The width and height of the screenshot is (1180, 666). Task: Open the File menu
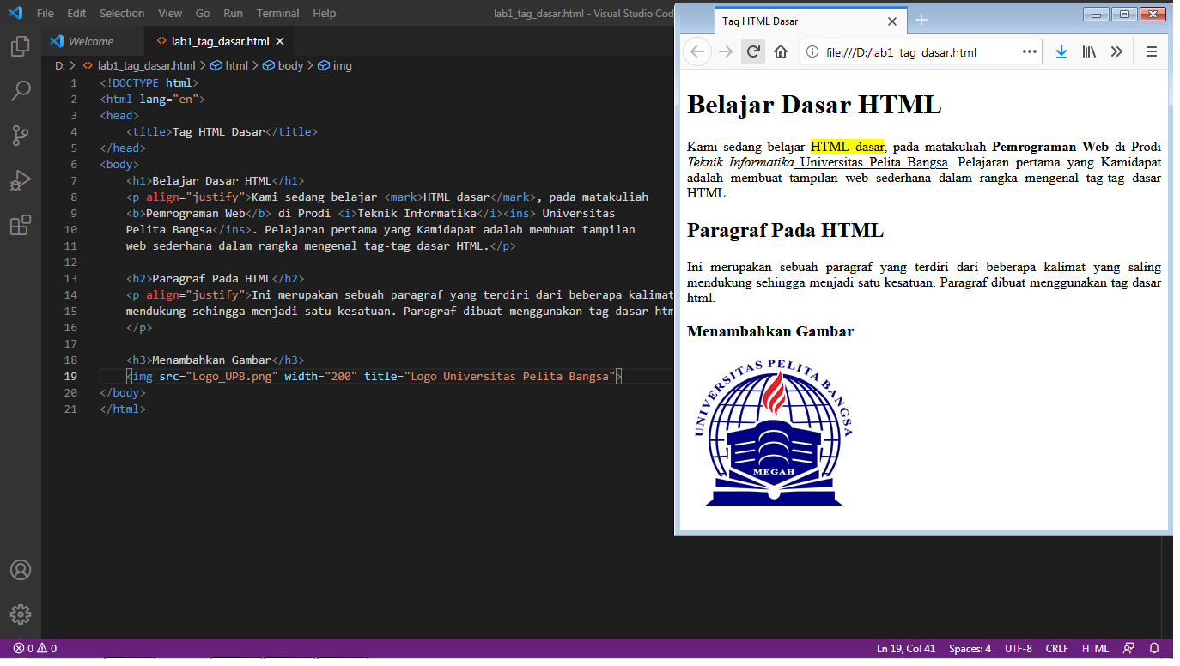[x=46, y=13]
